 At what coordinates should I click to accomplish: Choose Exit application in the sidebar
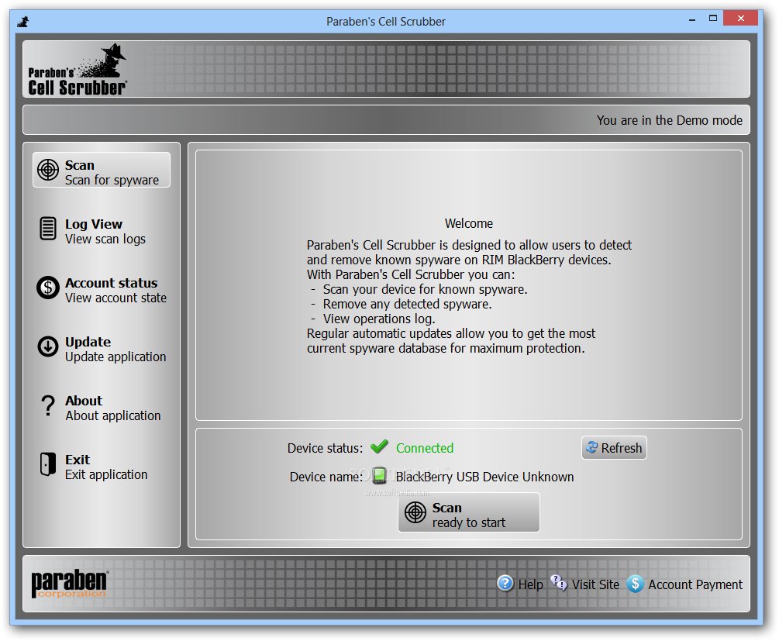102,467
